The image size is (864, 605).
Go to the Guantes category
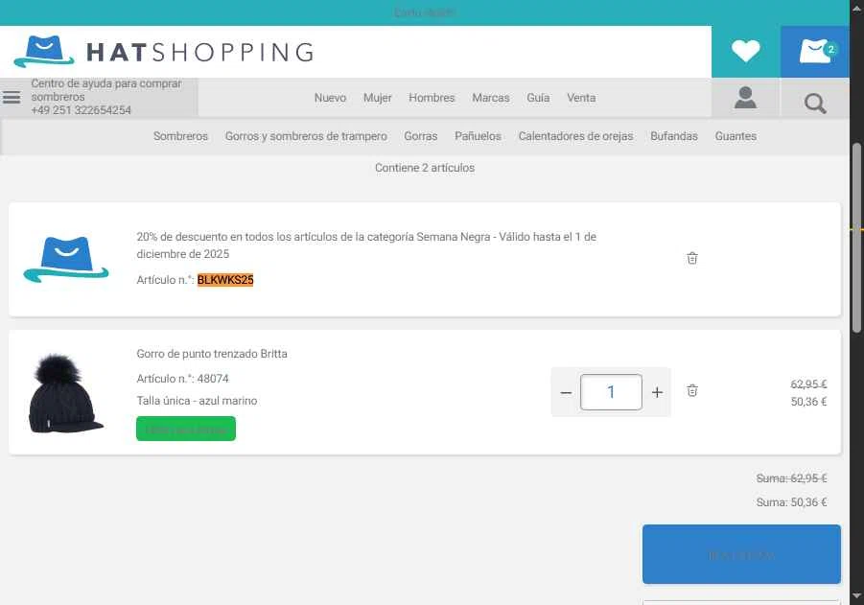pos(736,136)
